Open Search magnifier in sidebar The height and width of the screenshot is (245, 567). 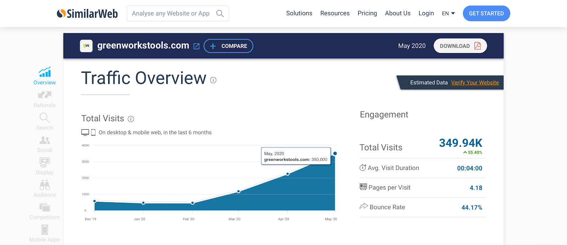pyautogui.click(x=45, y=117)
